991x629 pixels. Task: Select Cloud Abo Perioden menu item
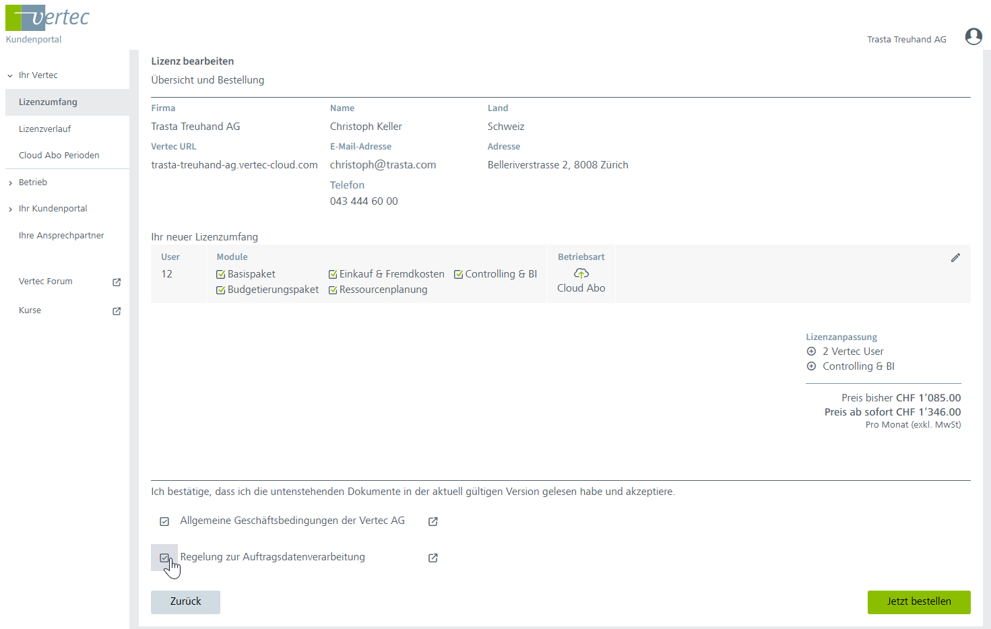point(59,155)
